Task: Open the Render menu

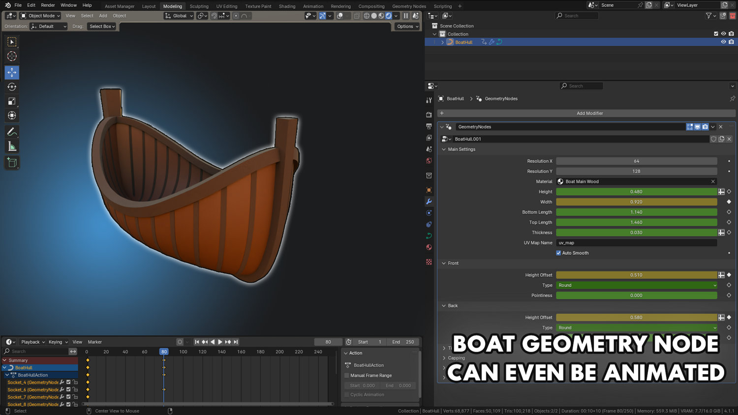Action: click(48, 5)
